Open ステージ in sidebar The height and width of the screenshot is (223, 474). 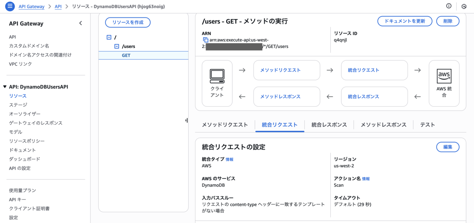pyautogui.click(x=18, y=105)
